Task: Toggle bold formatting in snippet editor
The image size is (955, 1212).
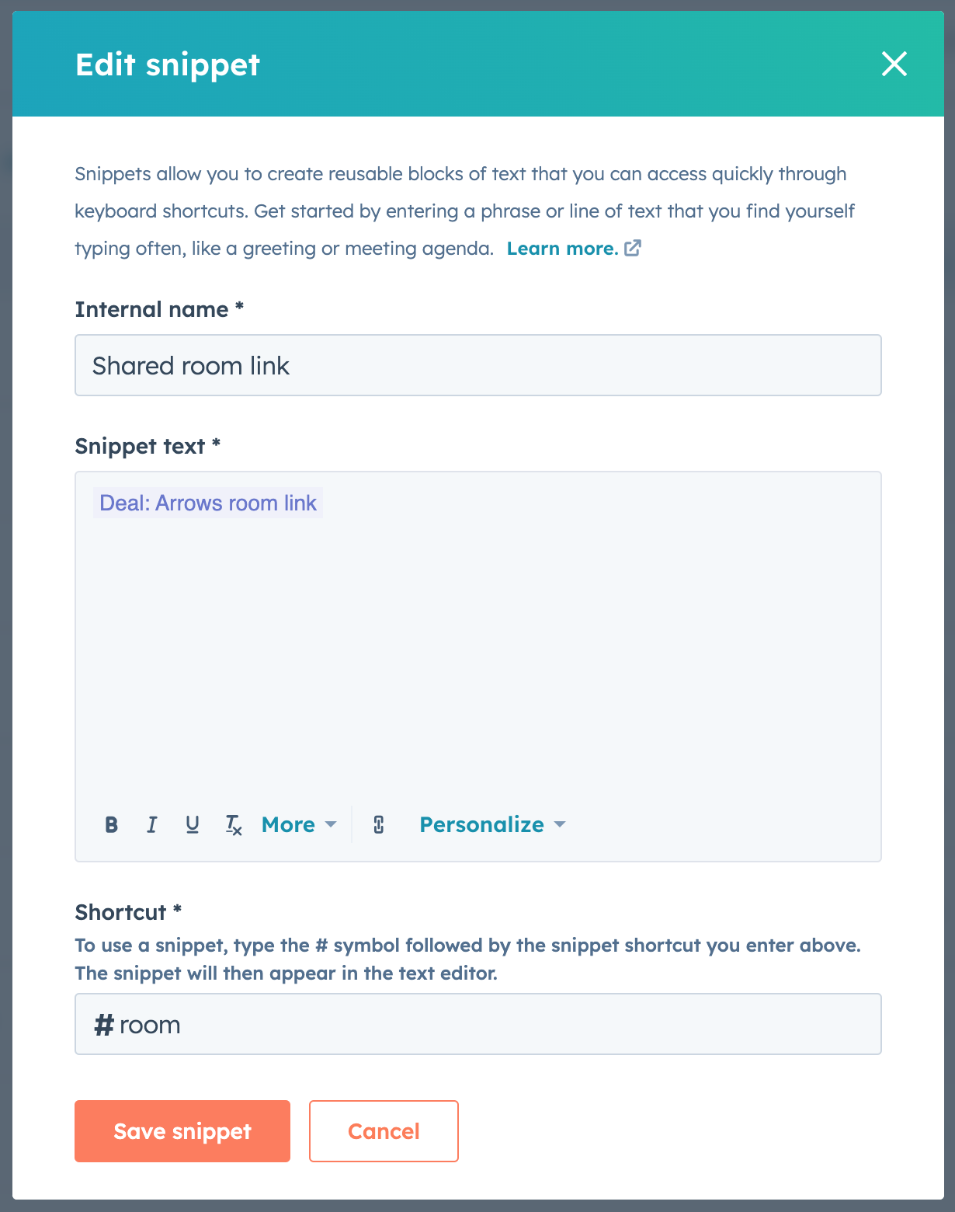Action: pyautogui.click(x=112, y=824)
